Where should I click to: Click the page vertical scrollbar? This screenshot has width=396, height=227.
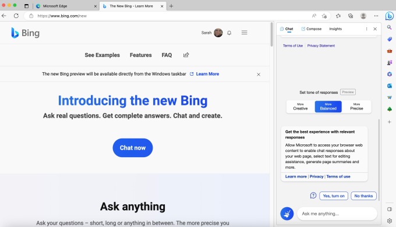click(272, 34)
